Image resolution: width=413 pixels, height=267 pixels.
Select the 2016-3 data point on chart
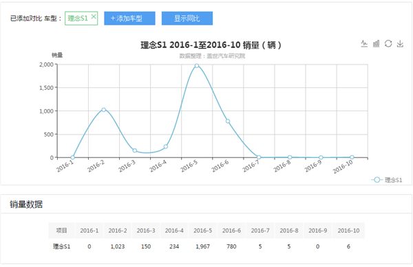click(135, 150)
